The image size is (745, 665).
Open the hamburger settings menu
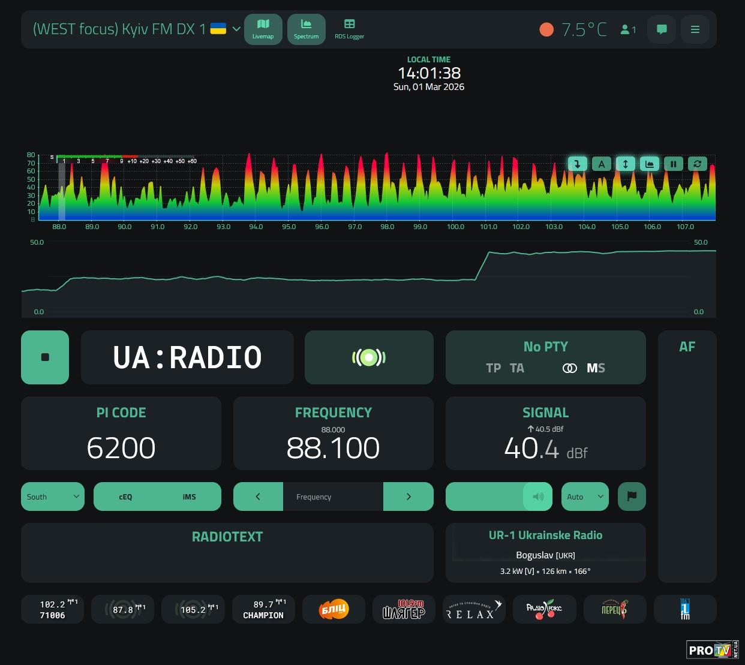(x=695, y=29)
